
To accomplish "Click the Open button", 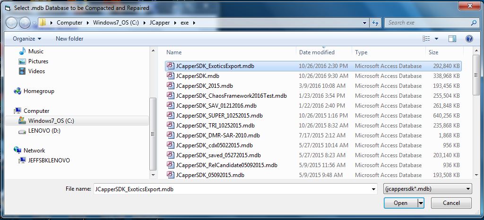I will point(401,203).
